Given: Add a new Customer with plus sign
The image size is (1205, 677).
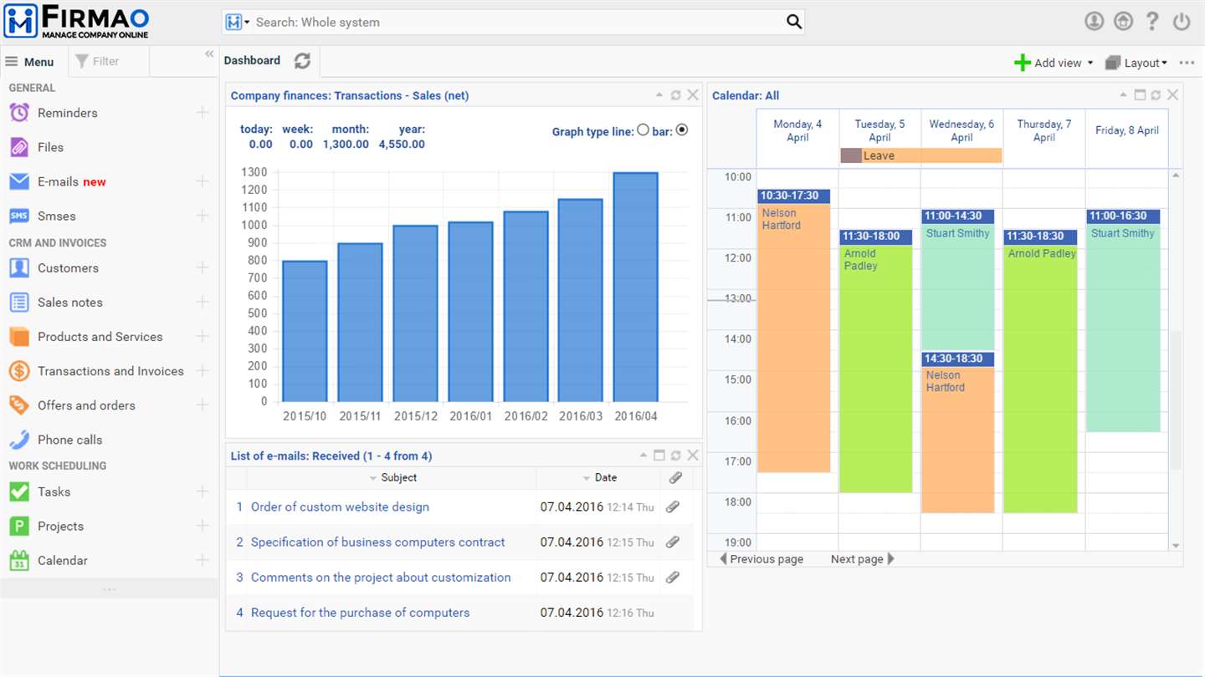Looking at the screenshot, I should (203, 268).
